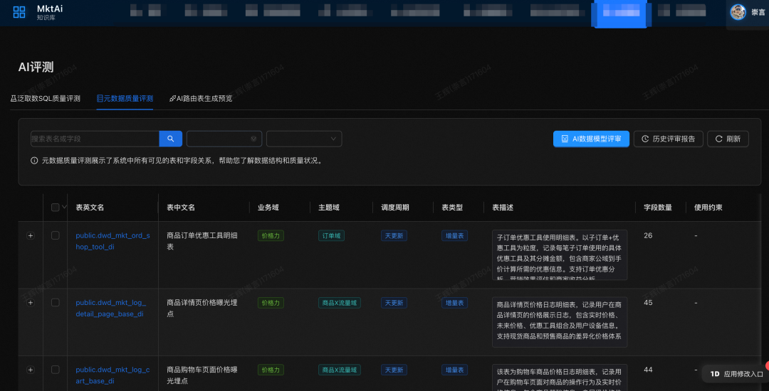Click the user avatar in top bar
This screenshot has height=391, width=769.
click(x=738, y=11)
